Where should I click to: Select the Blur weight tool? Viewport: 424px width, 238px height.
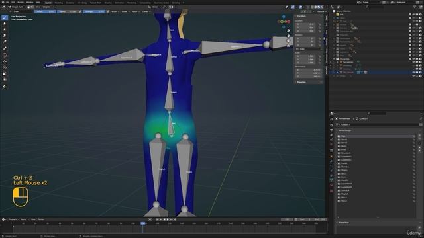5,24
